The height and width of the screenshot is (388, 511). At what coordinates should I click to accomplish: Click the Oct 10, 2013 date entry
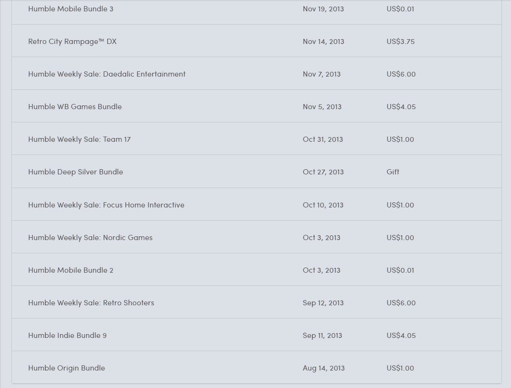point(323,205)
